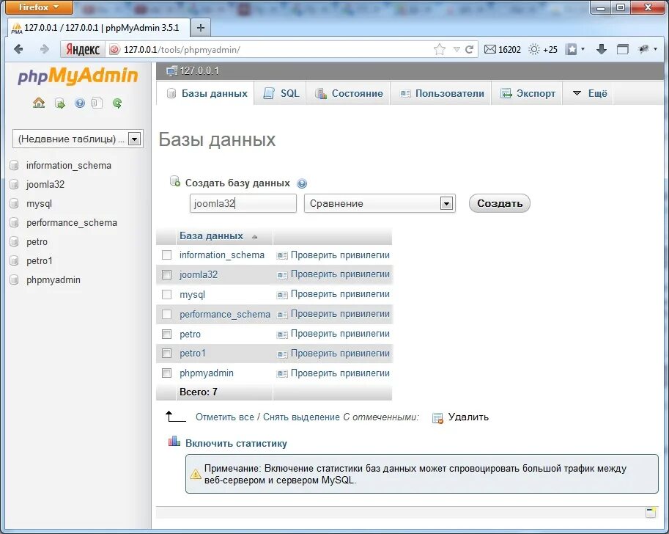669x534 pixels.
Task: Open the petro1 link in database table
Action: tap(193, 354)
